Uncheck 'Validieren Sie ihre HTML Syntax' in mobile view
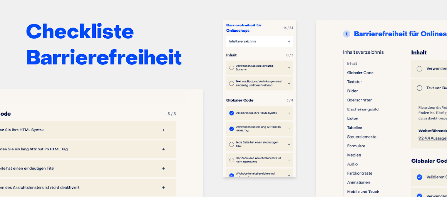 (x=231, y=113)
